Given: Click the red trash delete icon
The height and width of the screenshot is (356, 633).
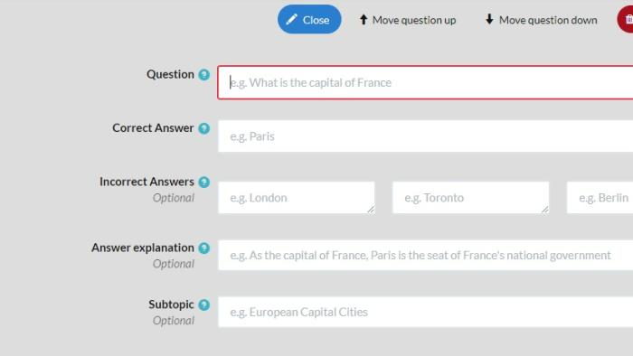Looking at the screenshot, I should point(626,19).
